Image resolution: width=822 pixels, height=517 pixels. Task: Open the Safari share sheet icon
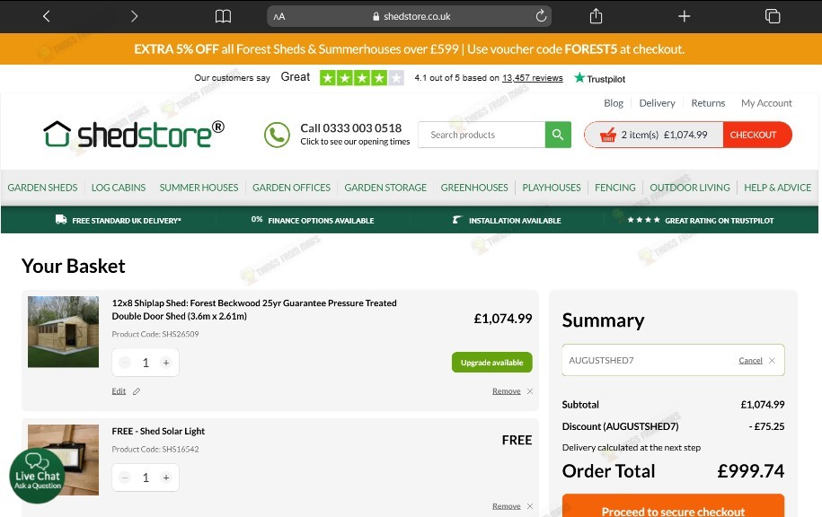(x=596, y=16)
